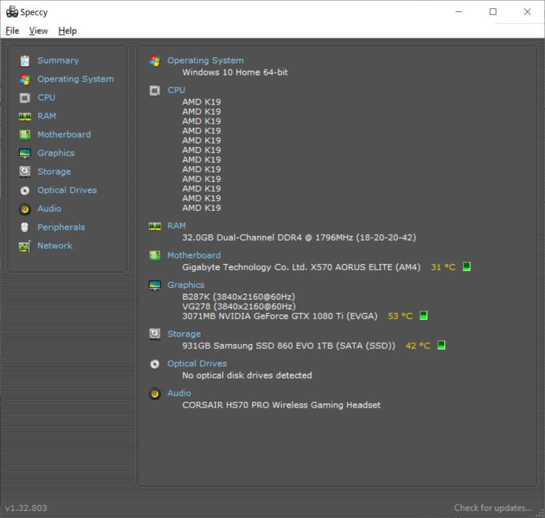This screenshot has height=518, width=545.
Task: Click the B287K monitor line
Action: [238, 297]
